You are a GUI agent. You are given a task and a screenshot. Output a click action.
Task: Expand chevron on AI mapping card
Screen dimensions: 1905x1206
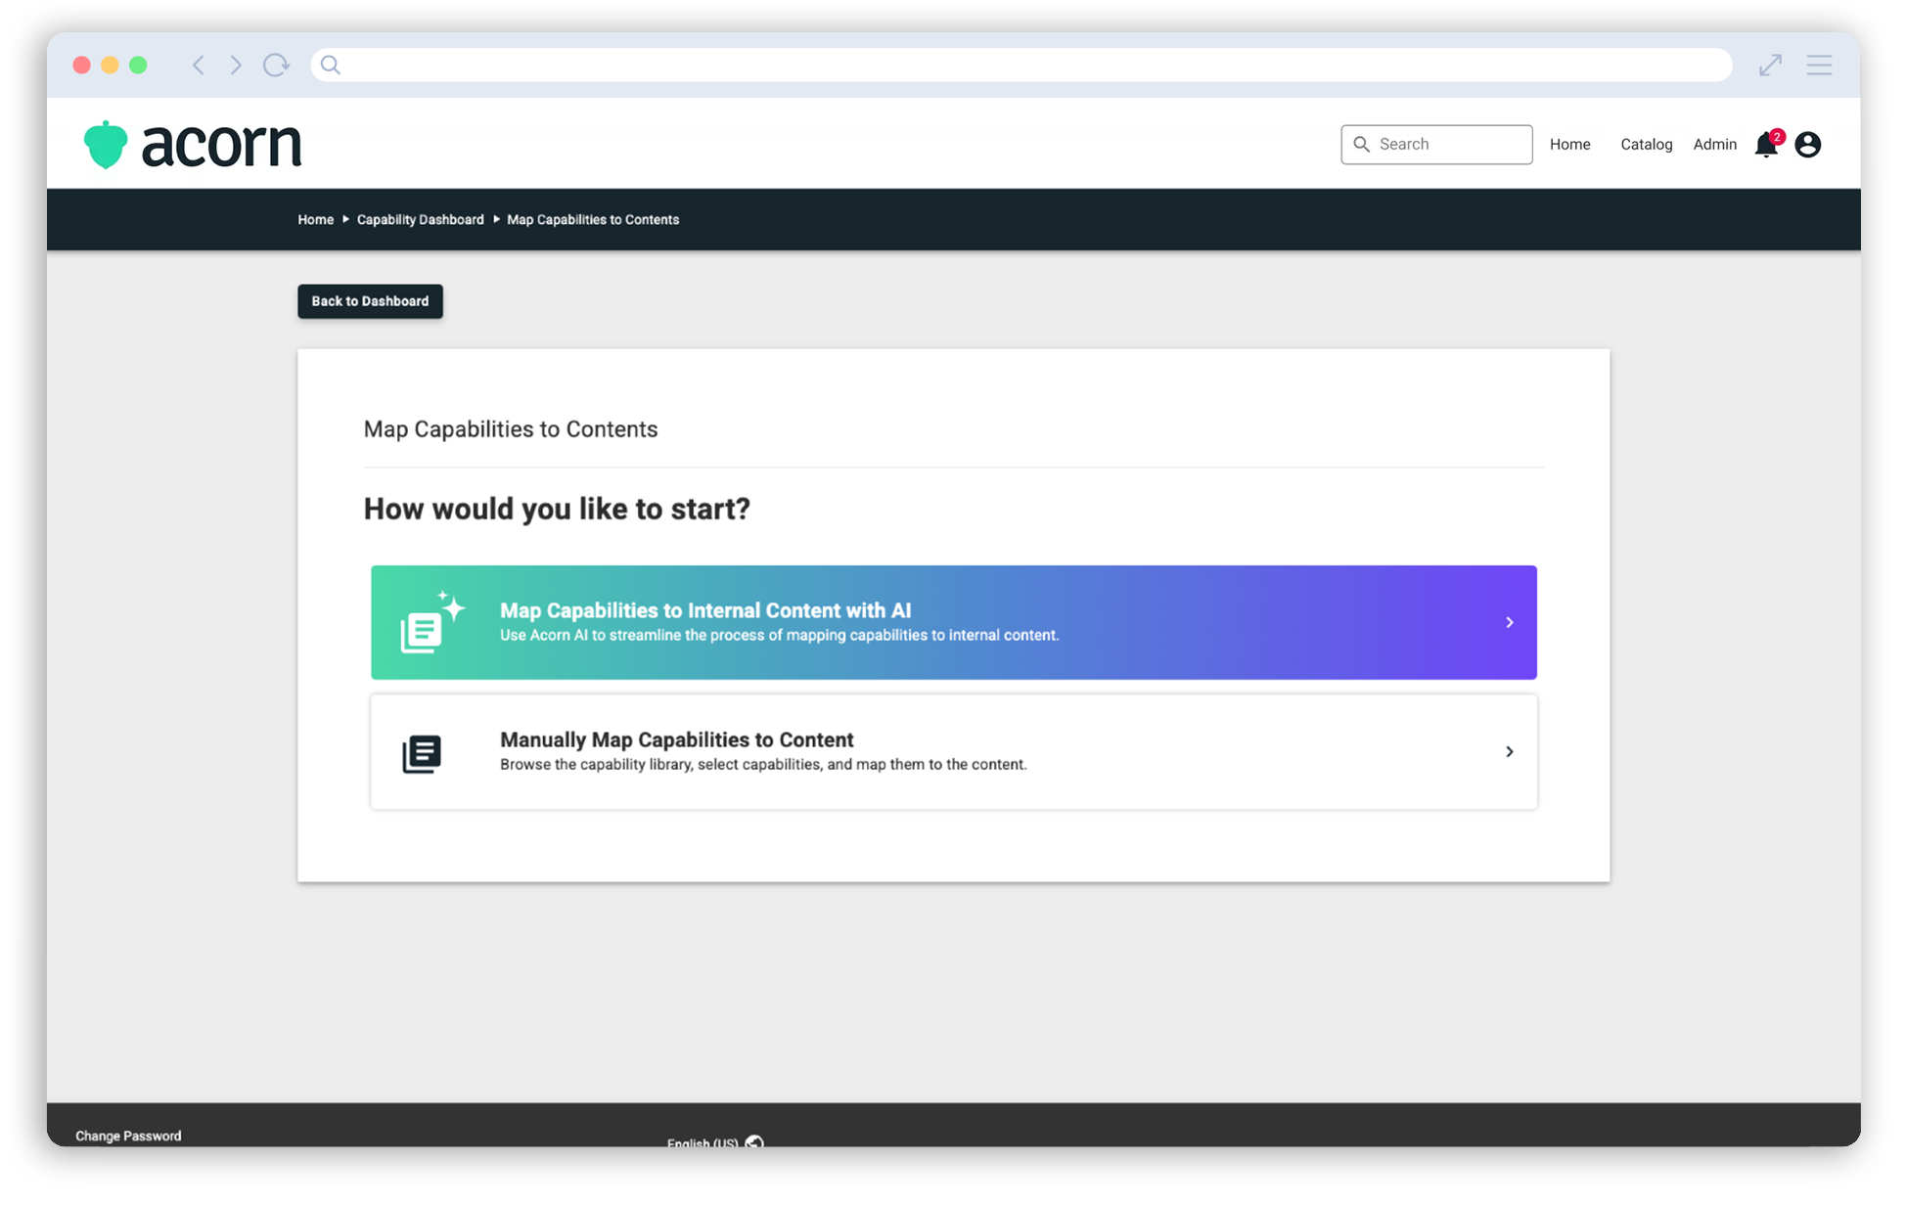pos(1510,623)
